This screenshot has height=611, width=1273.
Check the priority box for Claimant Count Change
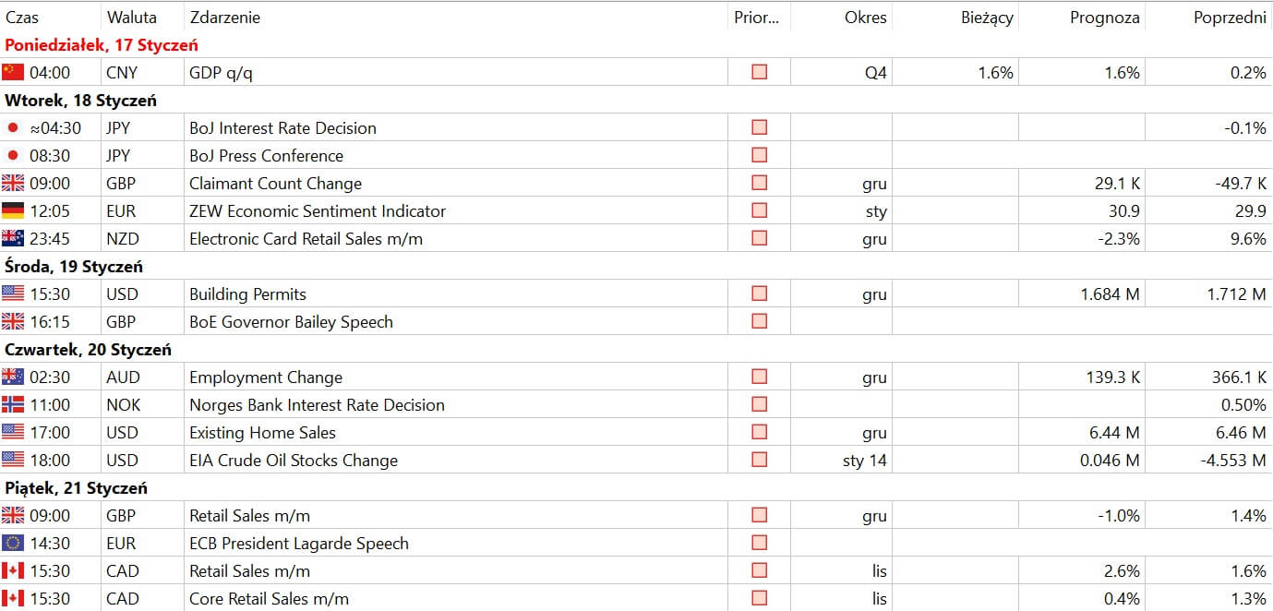(759, 183)
